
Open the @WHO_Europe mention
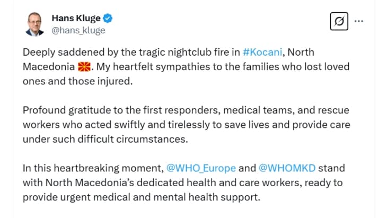point(201,168)
